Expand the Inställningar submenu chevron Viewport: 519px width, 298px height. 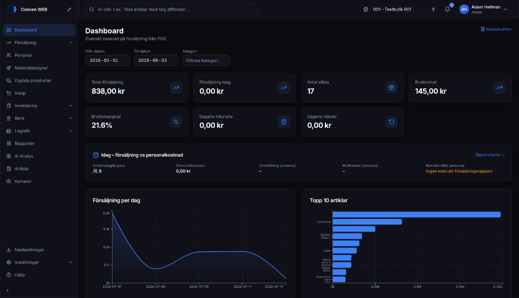pyautogui.click(x=71, y=262)
